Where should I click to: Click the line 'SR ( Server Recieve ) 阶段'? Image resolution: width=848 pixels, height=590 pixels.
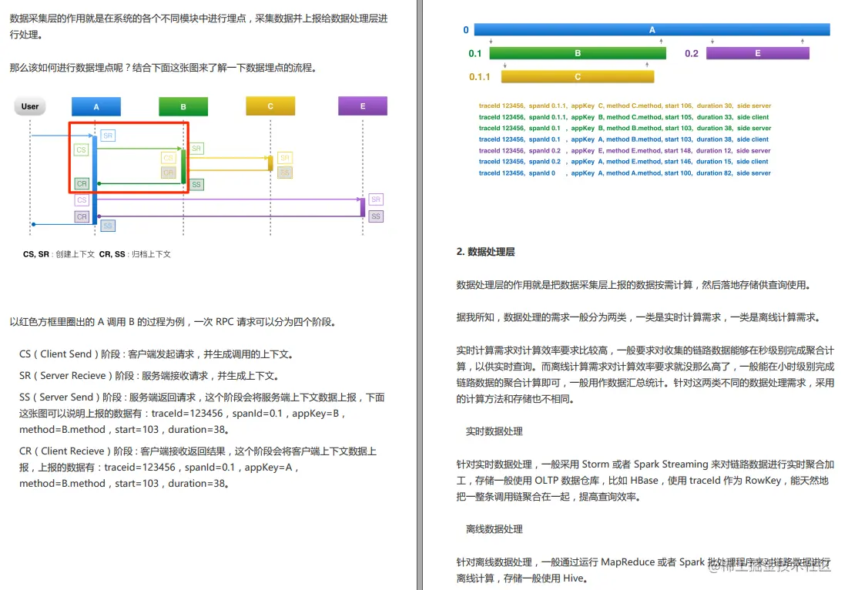pos(150,376)
